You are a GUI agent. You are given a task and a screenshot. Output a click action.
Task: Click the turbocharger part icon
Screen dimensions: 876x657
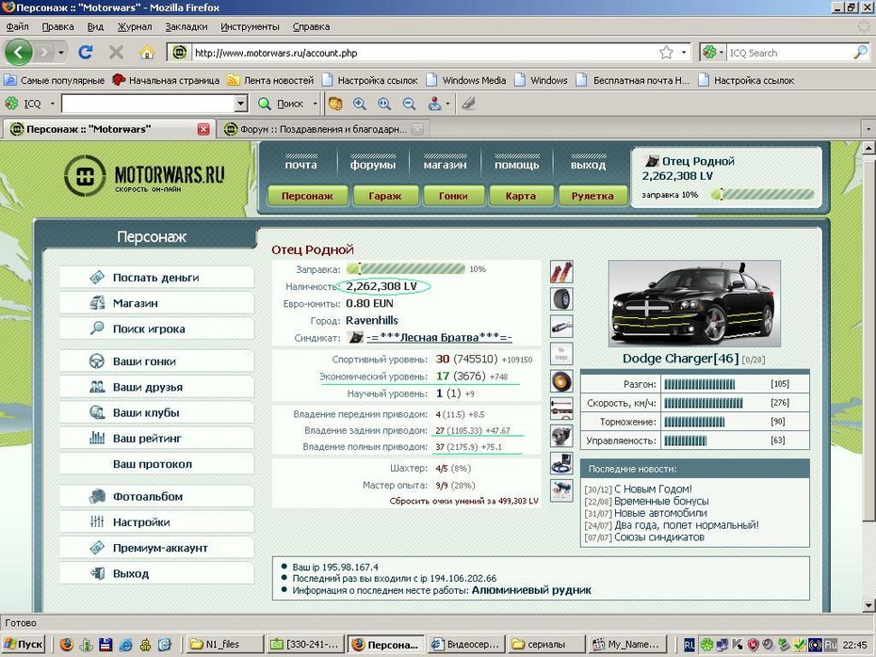click(x=560, y=436)
